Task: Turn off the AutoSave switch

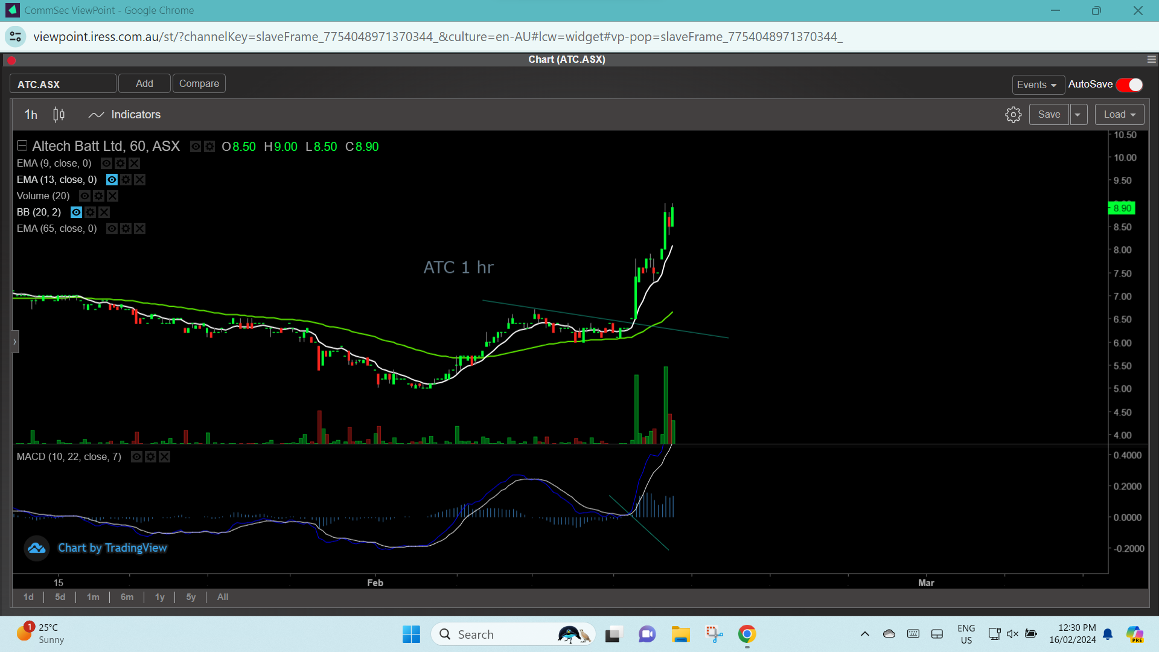Action: tap(1129, 85)
